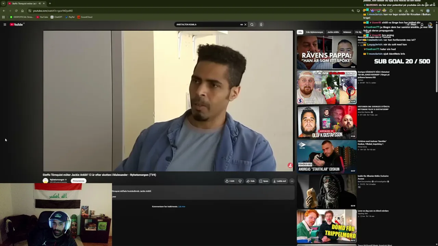The height and width of the screenshot is (246, 438).
Task: Open the '50 miljoner kronor' robbery video thumbnail
Action: click(x=327, y=87)
